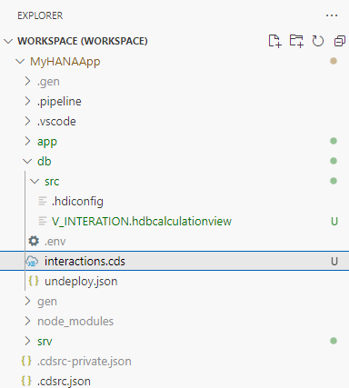Image resolution: width=349 pixels, height=388 pixels.
Task: Click the WORKSPACE (WORKSPACE) header text
Action: point(83,41)
